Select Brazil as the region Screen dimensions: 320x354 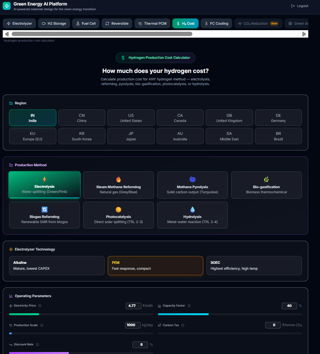(278, 136)
